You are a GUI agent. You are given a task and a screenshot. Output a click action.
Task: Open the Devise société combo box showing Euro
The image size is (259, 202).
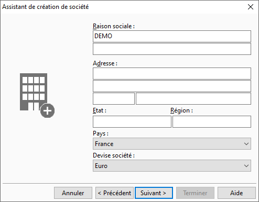[x=172, y=166]
